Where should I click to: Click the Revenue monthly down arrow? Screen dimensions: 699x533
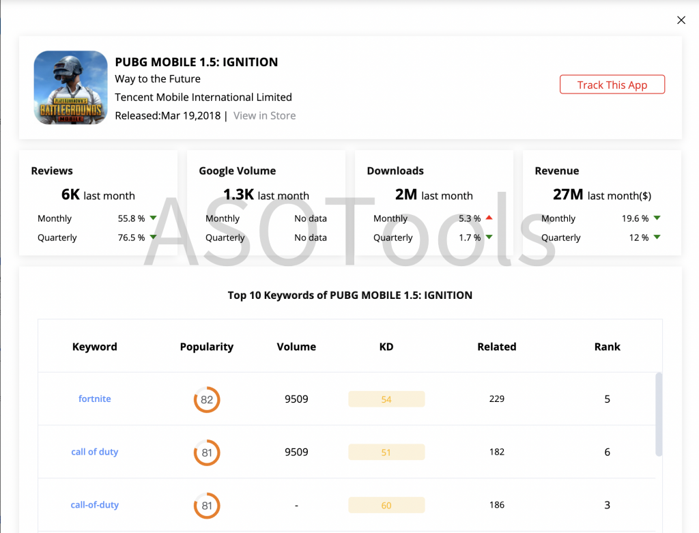(x=657, y=218)
